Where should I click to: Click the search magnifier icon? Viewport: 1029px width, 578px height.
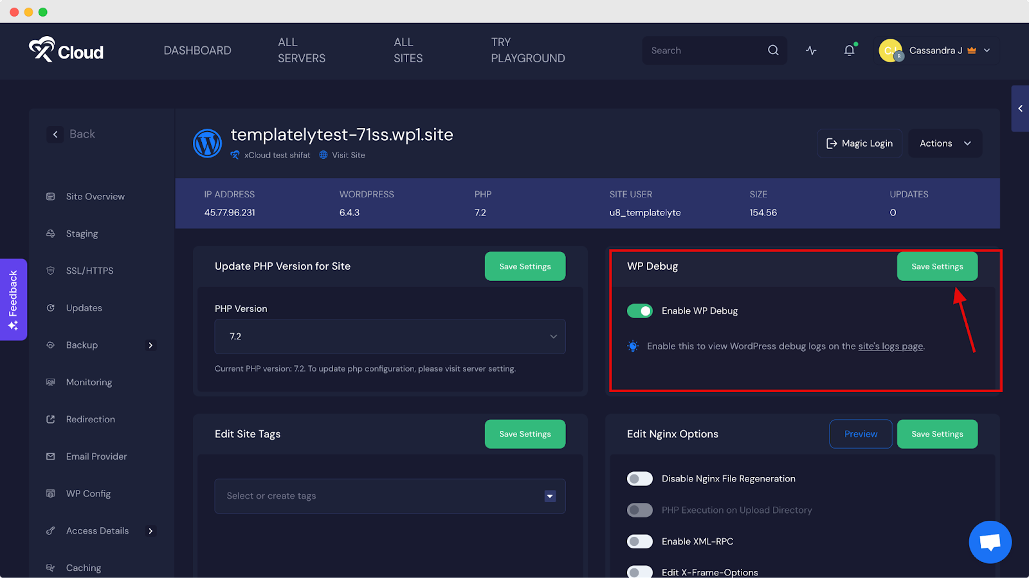click(x=773, y=50)
